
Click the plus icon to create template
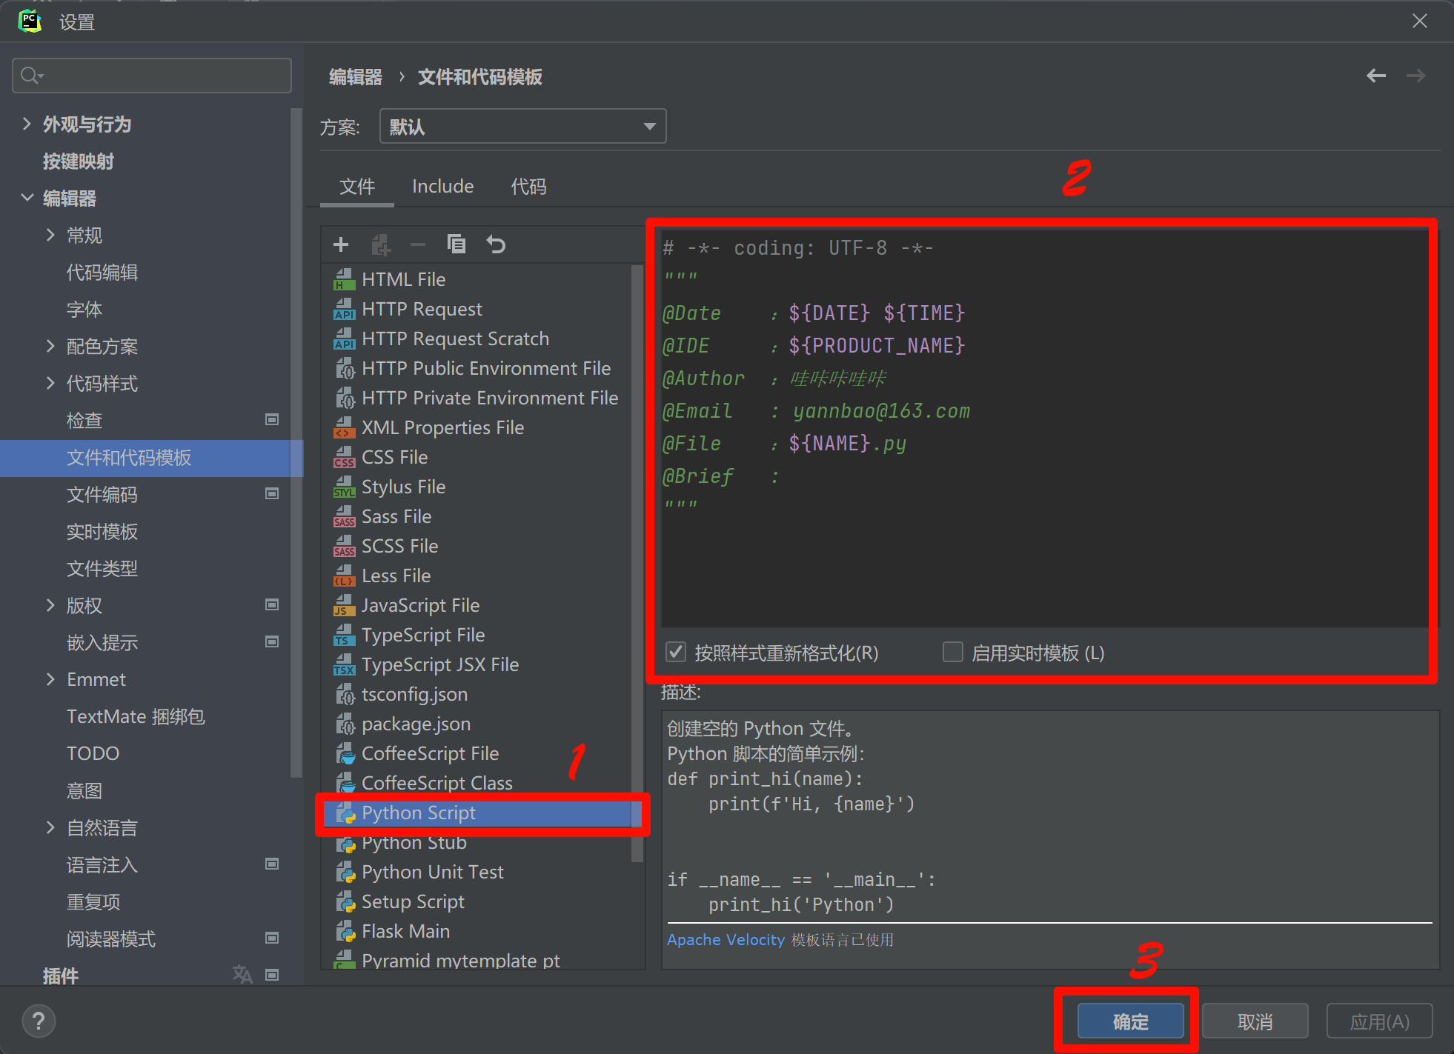341,244
